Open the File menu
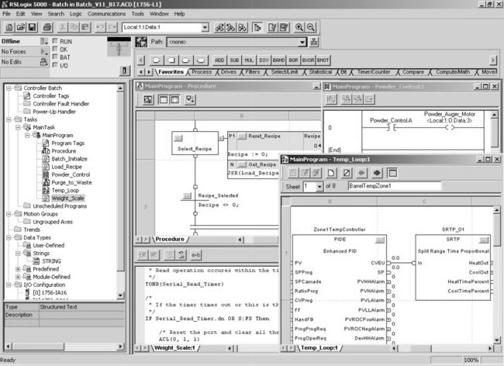 [x=6, y=14]
